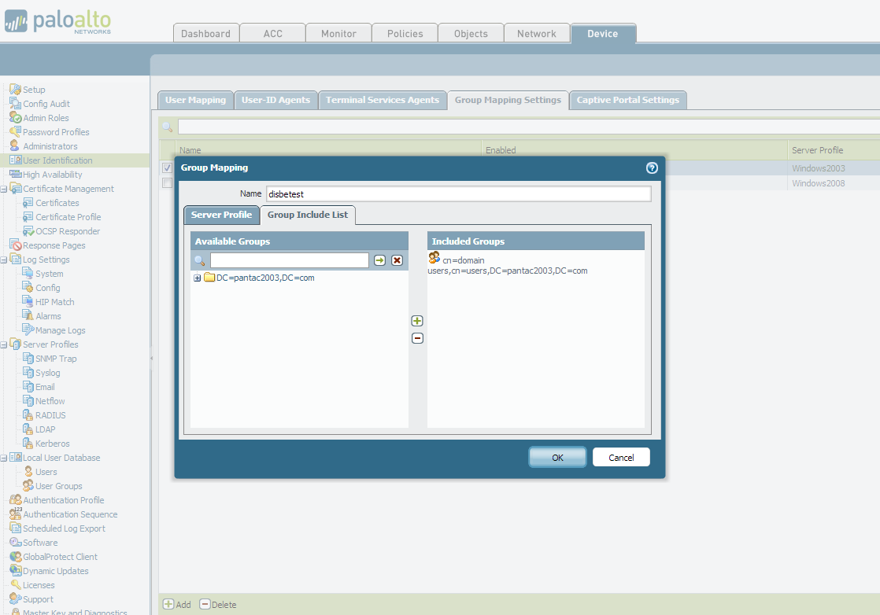Cancel the Group Mapping dialog

(621, 457)
